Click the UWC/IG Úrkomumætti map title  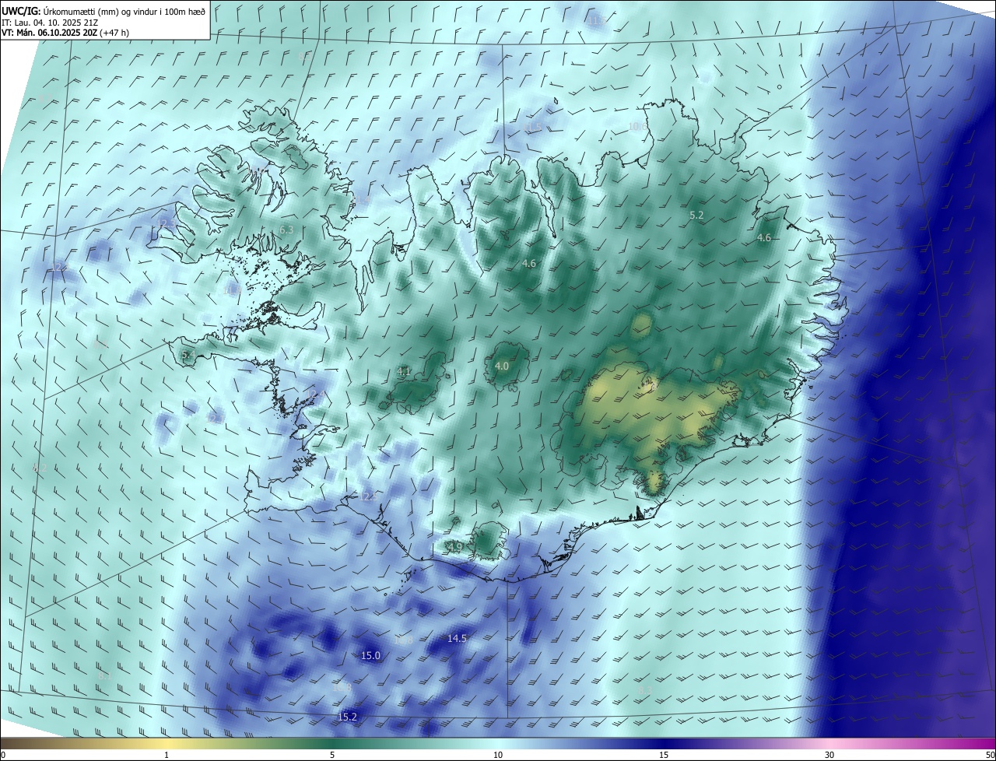coord(103,10)
